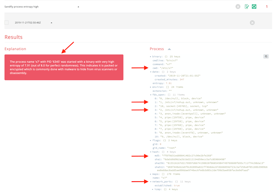Click the 2019-11-21T02:50:46Z timestamp
275x192 pixels.
[x=28, y=23]
